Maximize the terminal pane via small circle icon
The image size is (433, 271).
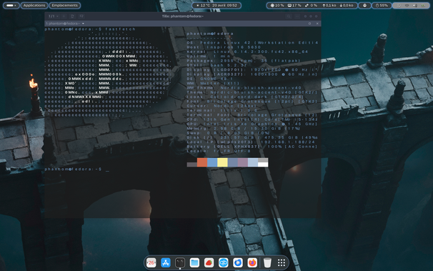(x=309, y=24)
